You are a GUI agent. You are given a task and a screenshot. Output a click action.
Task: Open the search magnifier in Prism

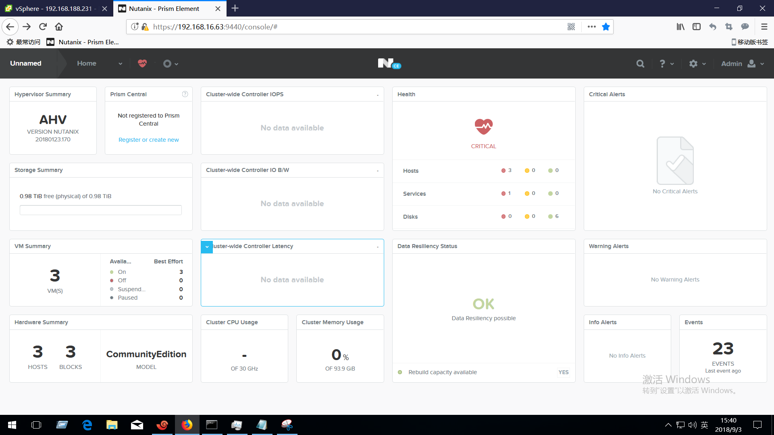pyautogui.click(x=640, y=64)
